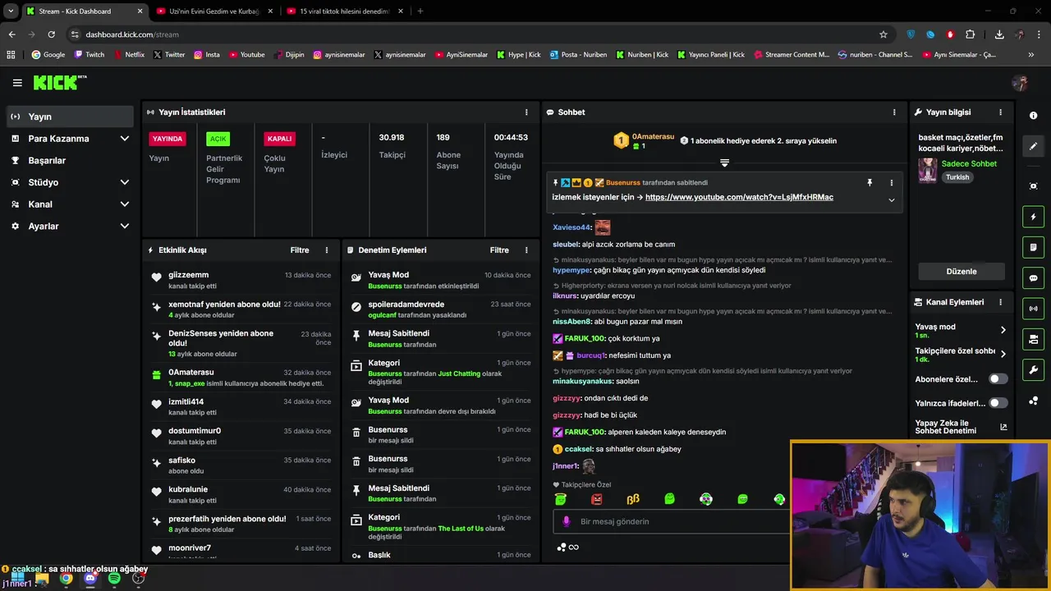The height and width of the screenshot is (591, 1051).
Task: Click the ßß emote in chat
Action: coord(633,498)
